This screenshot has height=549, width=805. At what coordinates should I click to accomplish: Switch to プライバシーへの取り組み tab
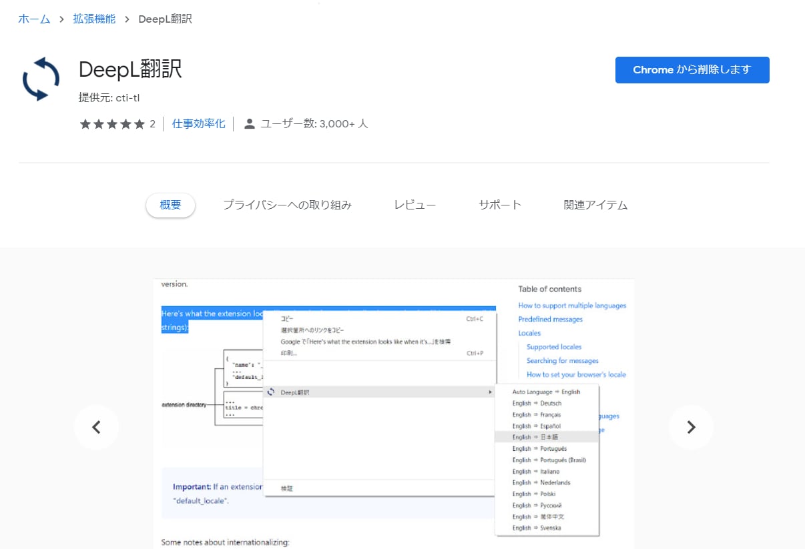[x=287, y=205]
